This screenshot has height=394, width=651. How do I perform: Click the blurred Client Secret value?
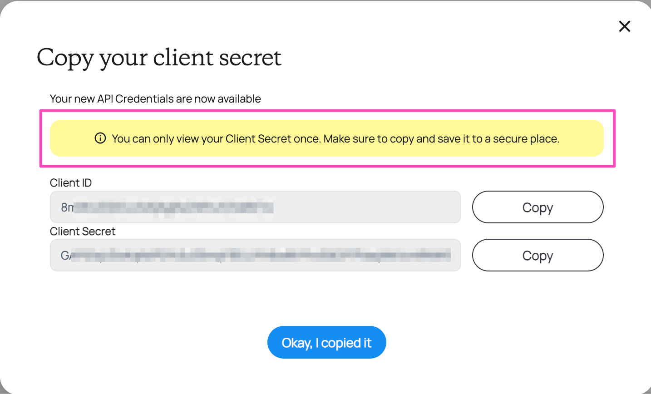[x=255, y=255]
